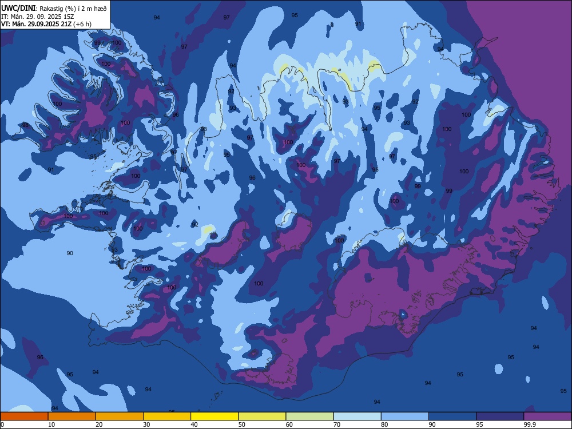Click the legend tick label '0'

(x=2, y=424)
